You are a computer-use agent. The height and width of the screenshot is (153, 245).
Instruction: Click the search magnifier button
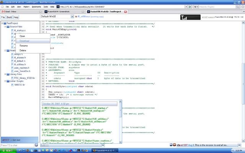pos(238,7)
